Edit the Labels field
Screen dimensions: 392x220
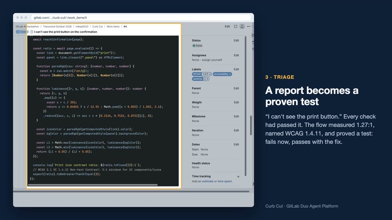(236, 69)
